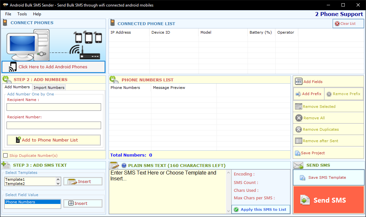Screen dimensions: 366x217
Task: Click the Remove after Sent icon
Action: click(298, 141)
